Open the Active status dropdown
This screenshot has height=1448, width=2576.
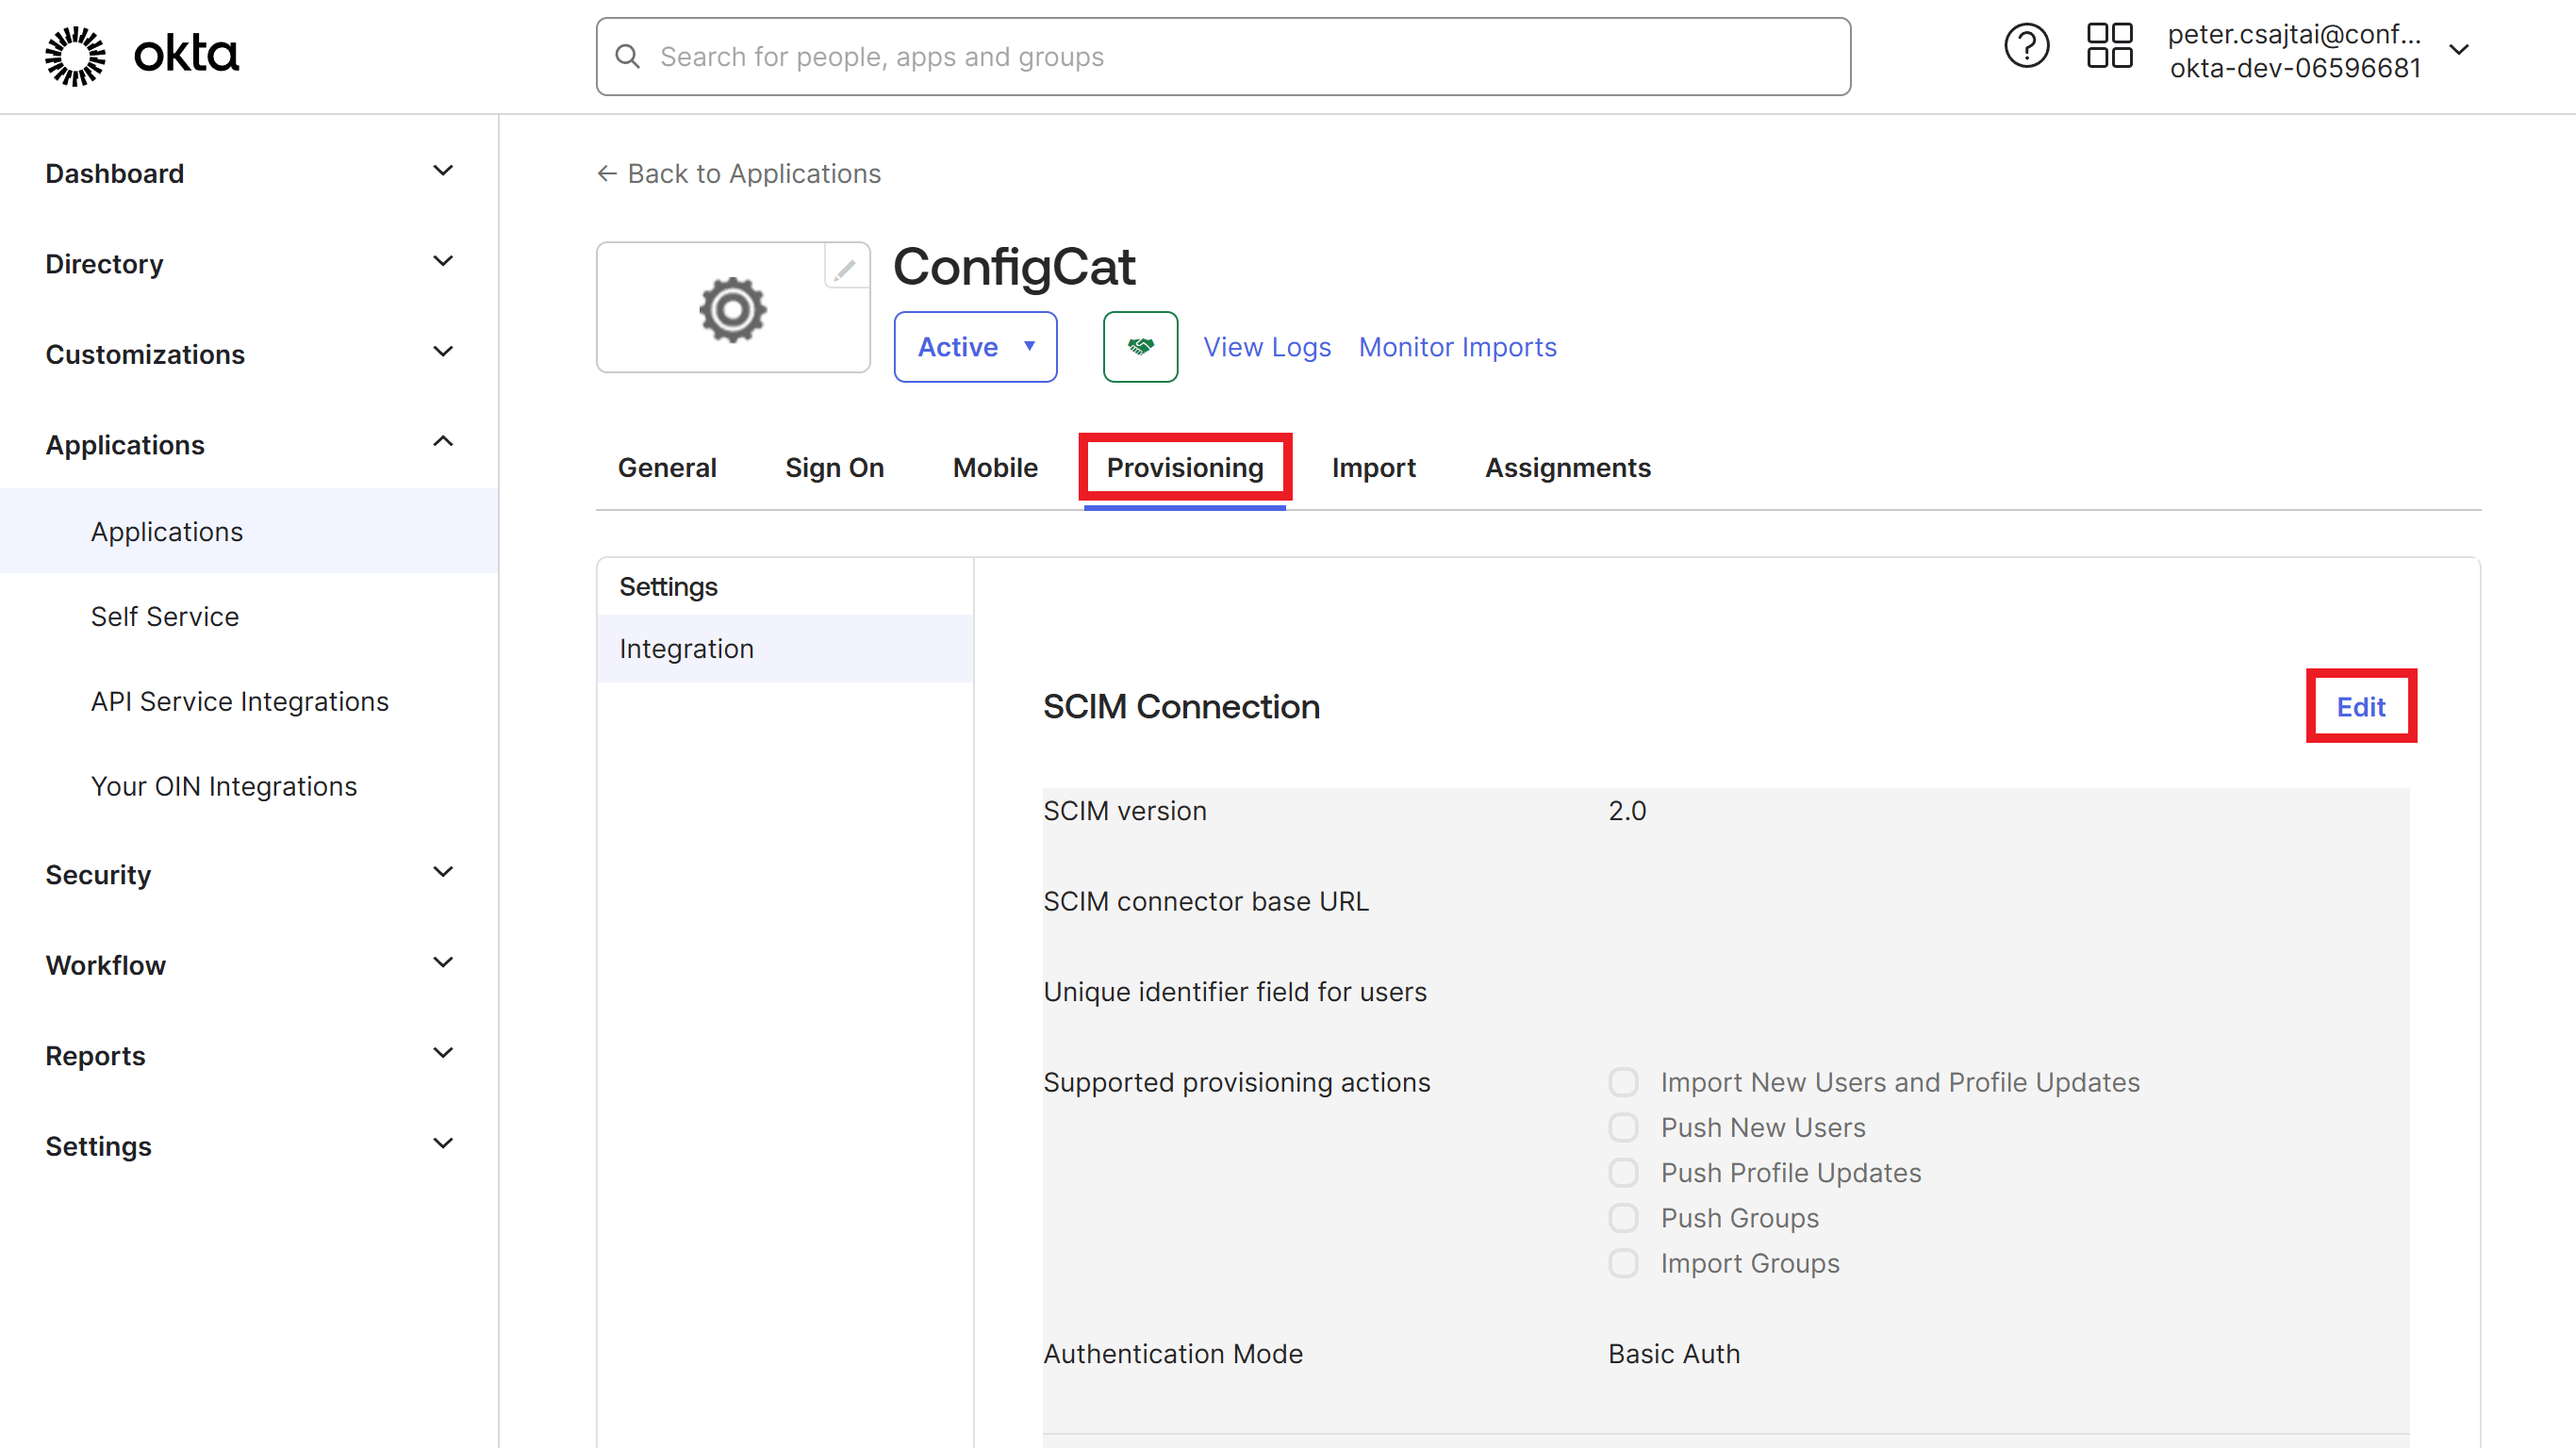point(975,347)
